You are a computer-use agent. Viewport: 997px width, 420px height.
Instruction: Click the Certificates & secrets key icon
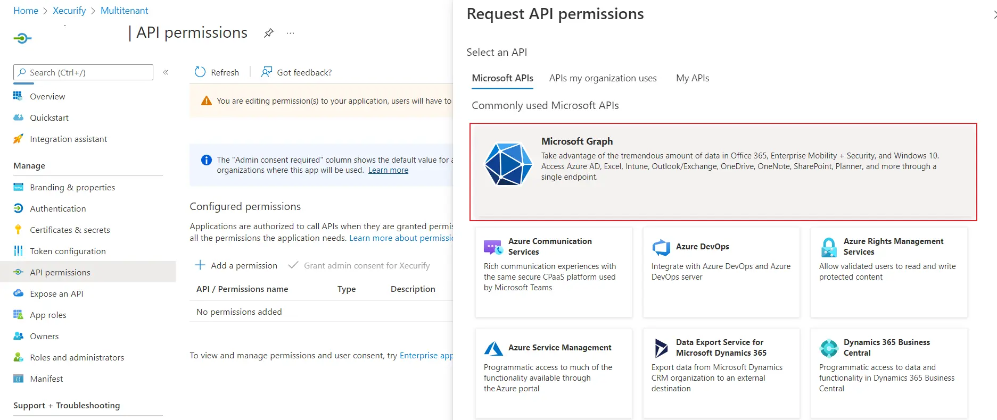pyautogui.click(x=18, y=230)
